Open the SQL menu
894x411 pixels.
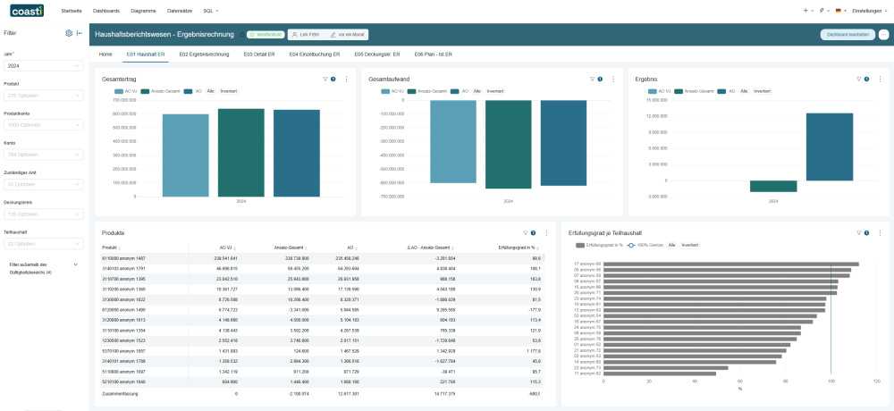point(211,11)
